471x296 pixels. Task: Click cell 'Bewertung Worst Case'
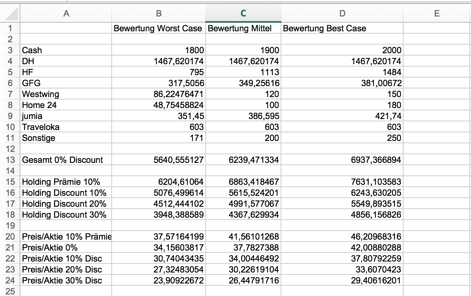tap(159, 28)
